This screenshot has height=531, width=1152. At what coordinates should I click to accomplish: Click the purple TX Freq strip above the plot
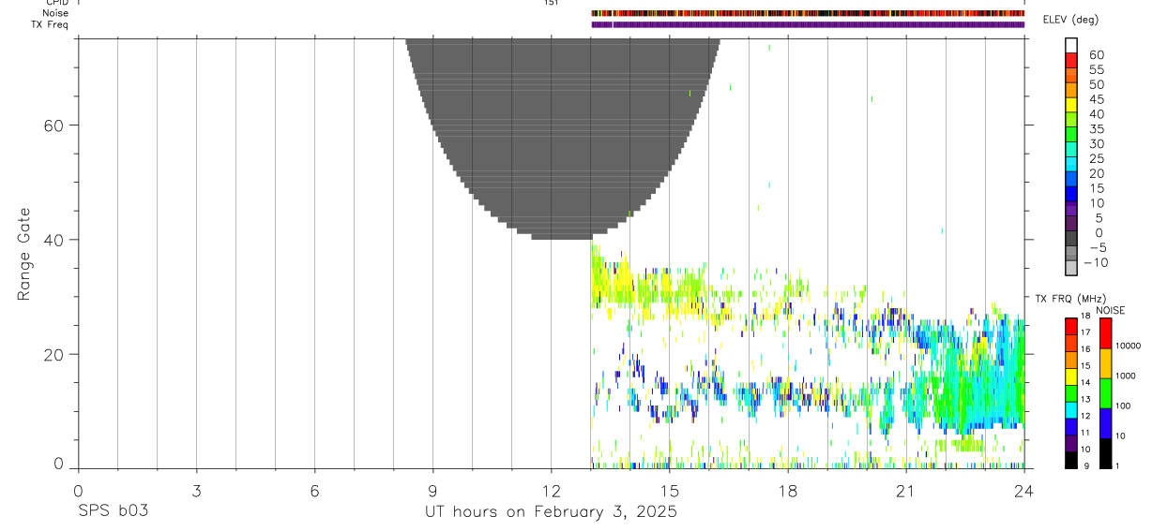(808, 24)
